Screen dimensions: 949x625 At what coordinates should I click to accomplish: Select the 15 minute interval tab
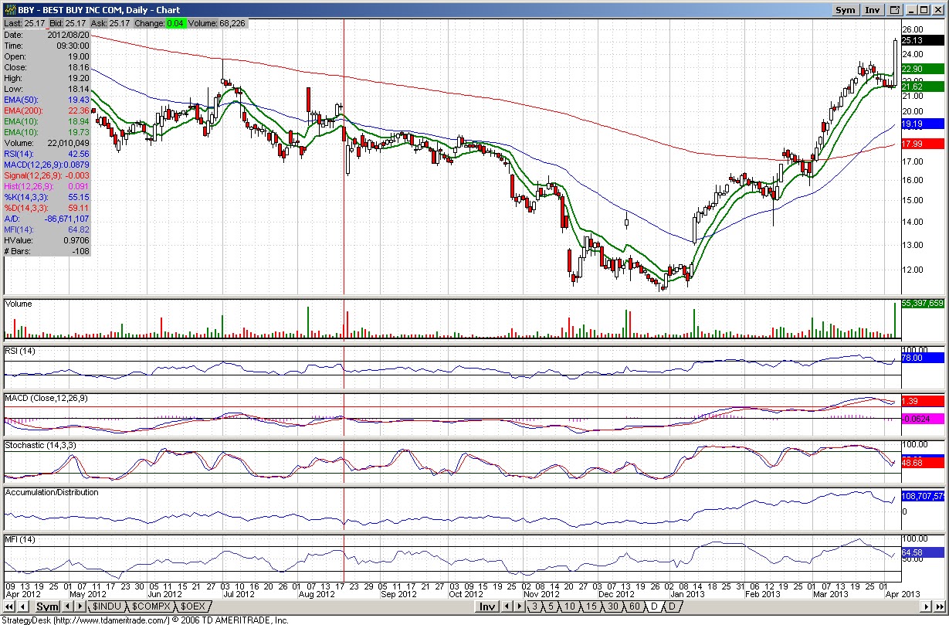[591, 607]
